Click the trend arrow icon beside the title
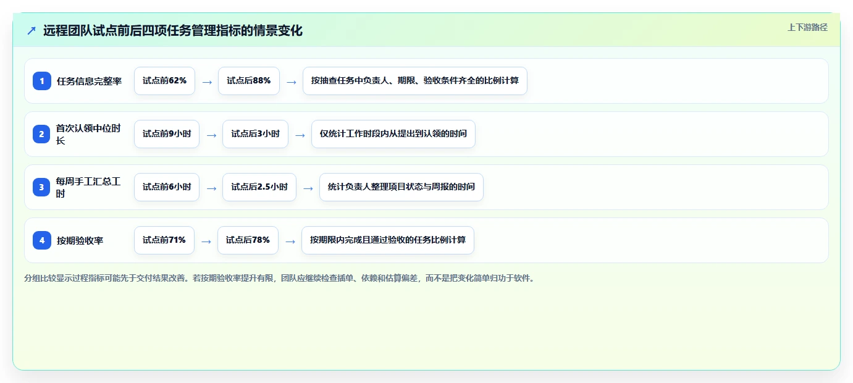 tap(32, 30)
